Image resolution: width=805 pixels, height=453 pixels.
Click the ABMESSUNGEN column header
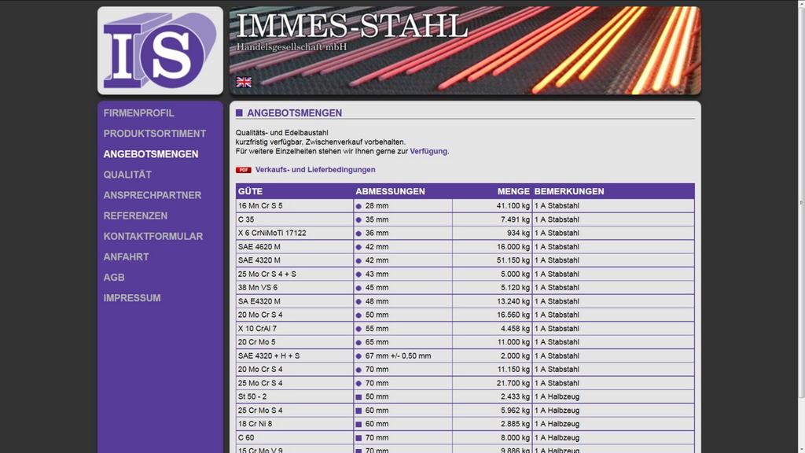[403, 191]
